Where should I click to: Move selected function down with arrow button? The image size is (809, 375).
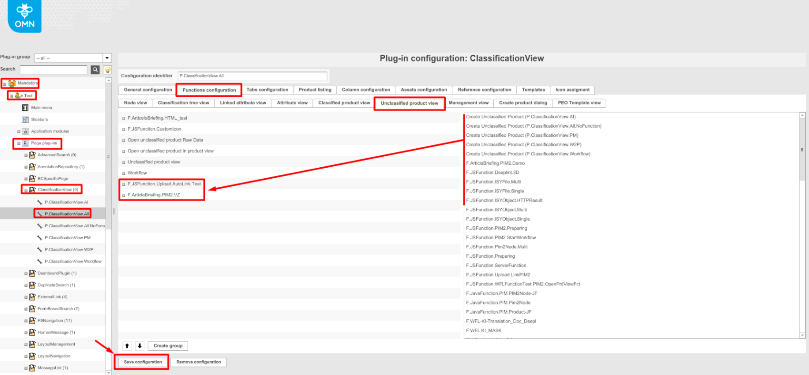(140, 346)
